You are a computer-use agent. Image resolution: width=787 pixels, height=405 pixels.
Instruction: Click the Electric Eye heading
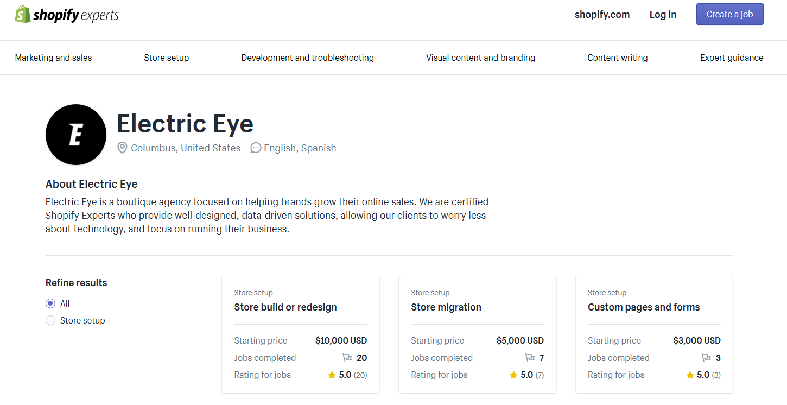185,123
